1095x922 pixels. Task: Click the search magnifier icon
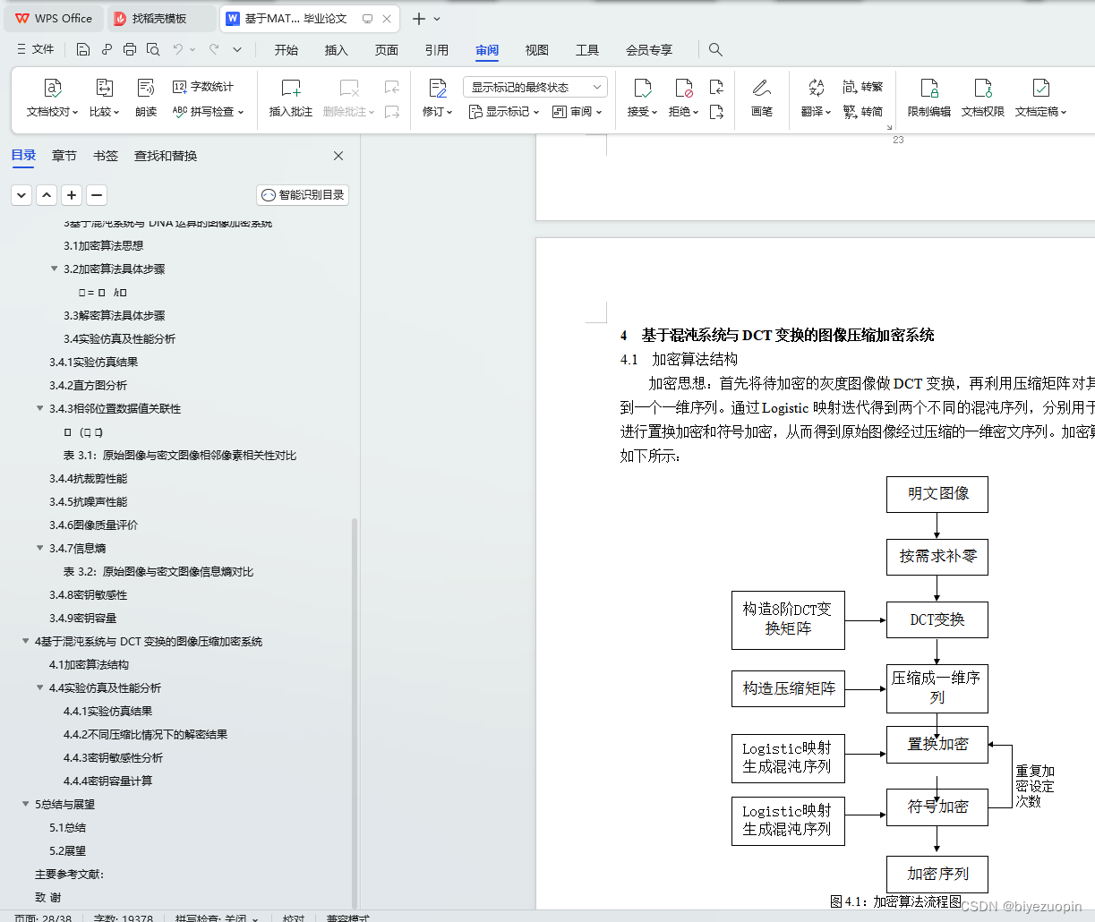[x=715, y=49]
